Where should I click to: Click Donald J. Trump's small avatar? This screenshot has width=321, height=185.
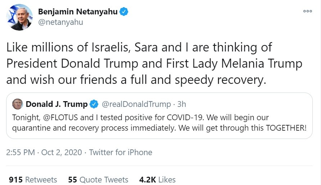point(17,104)
